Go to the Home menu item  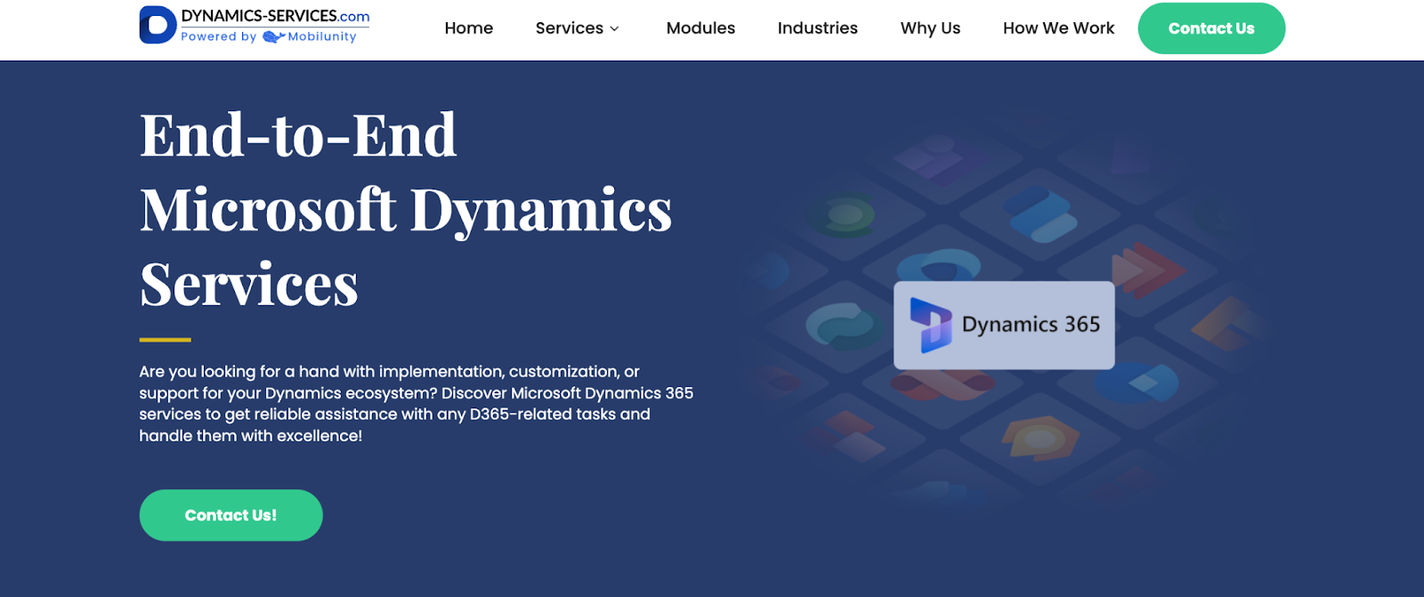[469, 28]
